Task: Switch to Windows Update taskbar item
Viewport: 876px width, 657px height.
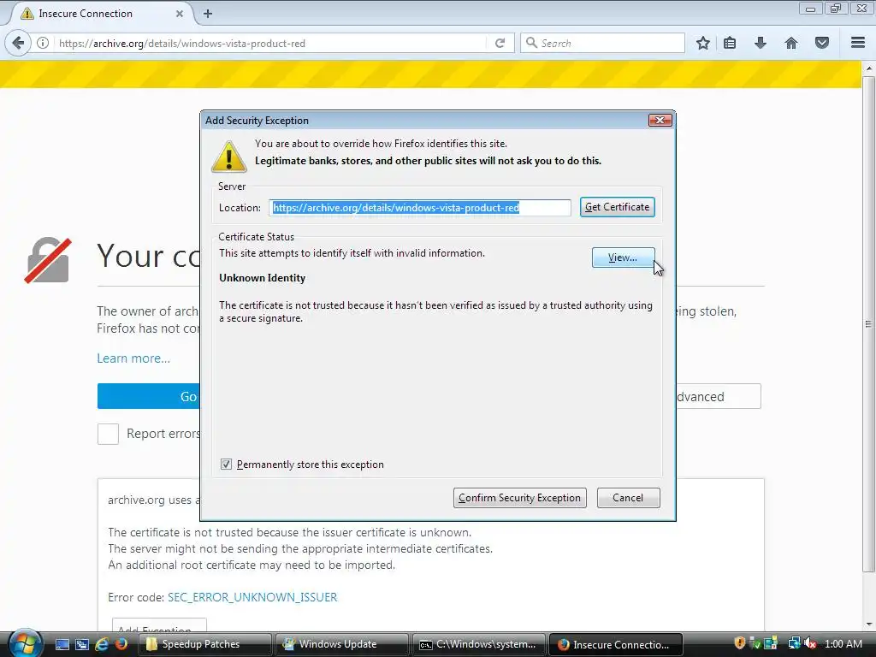Action: point(342,644)
